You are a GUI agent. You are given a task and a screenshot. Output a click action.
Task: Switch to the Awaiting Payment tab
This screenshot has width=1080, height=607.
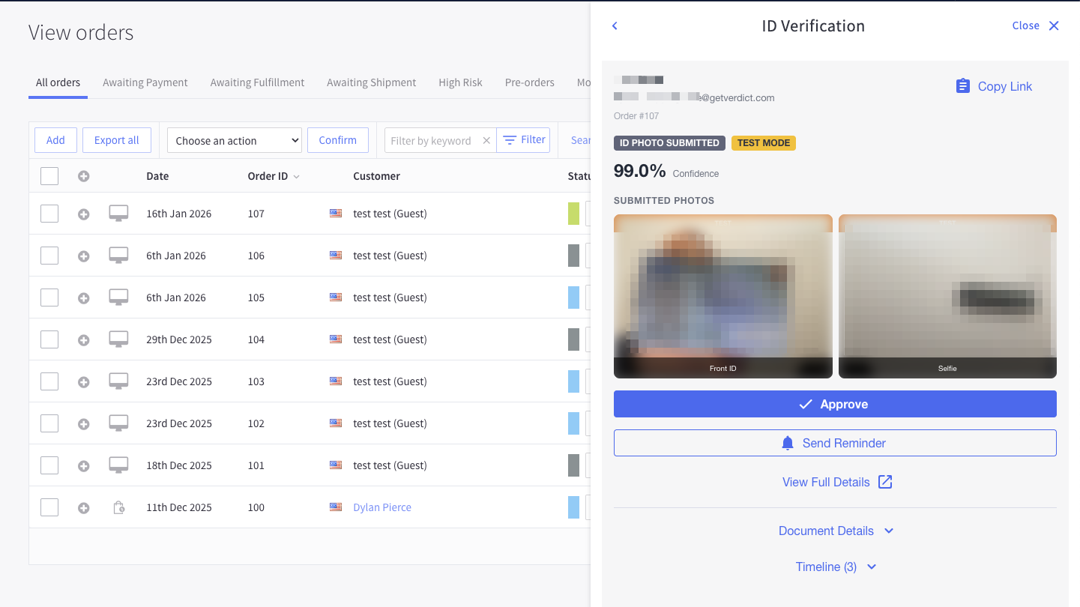click(145, 82)
